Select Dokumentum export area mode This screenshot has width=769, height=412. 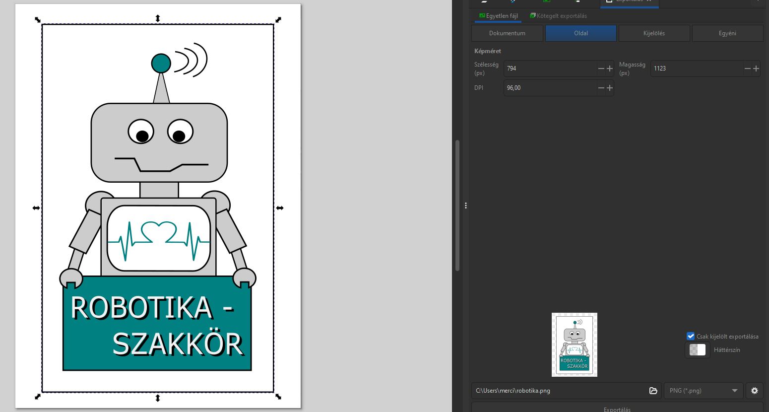[x=507, y=33]
